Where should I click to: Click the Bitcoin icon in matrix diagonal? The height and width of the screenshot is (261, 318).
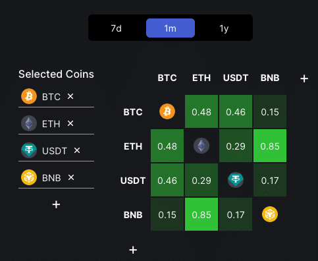167,111
